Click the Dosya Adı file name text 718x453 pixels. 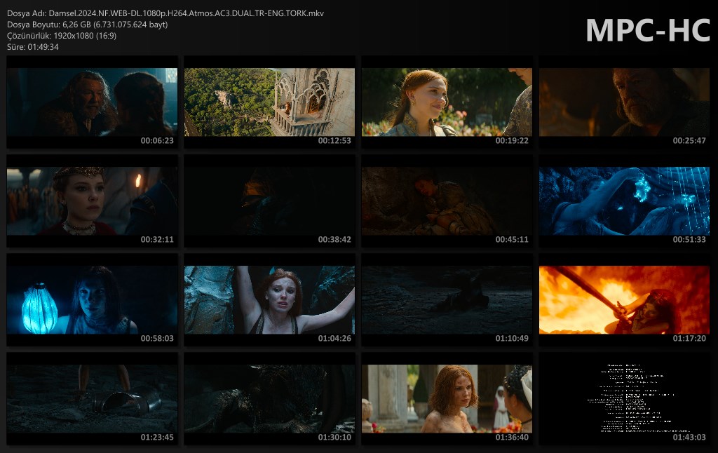(x=165, y=13)
